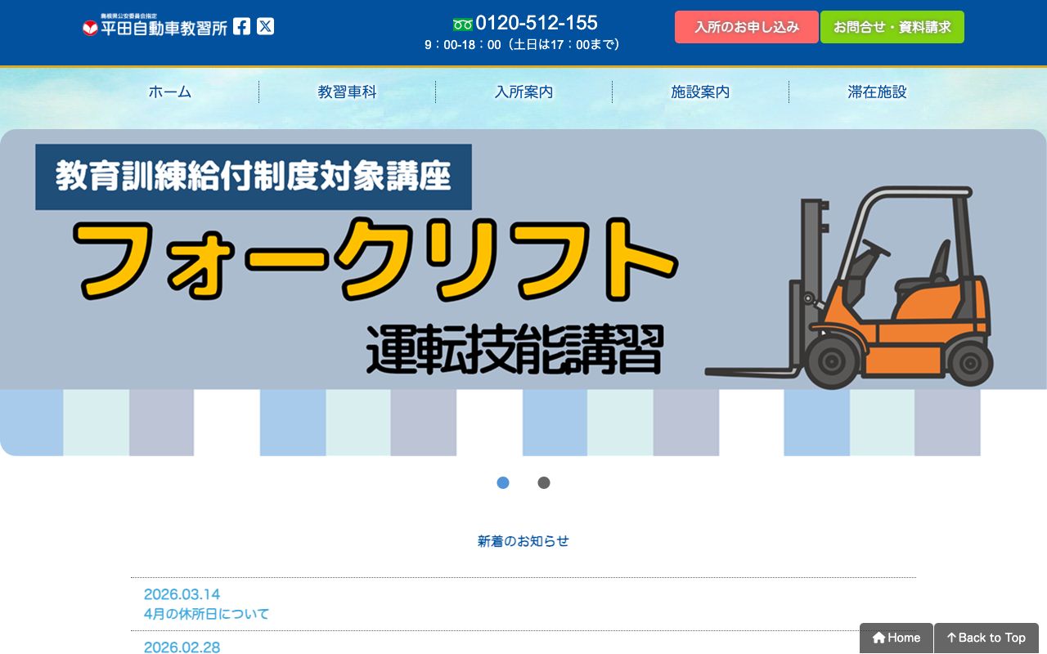Open the 施設案内 navigation menu
Screen dimensions: 1047x654
[x=700, y=92]
